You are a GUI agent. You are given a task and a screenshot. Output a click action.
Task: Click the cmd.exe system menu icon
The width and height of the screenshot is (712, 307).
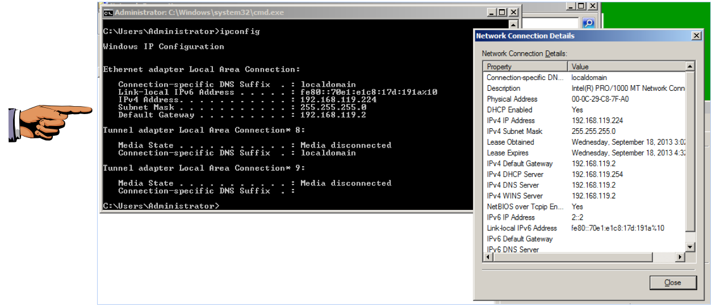point(108,12)
